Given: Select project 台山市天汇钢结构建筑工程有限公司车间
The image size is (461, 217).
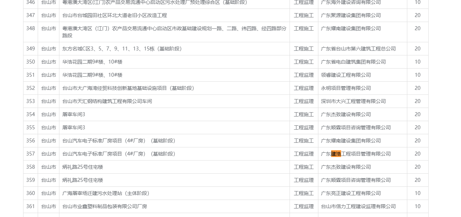Looking at the screenshot, I should [x=107, y=101].
